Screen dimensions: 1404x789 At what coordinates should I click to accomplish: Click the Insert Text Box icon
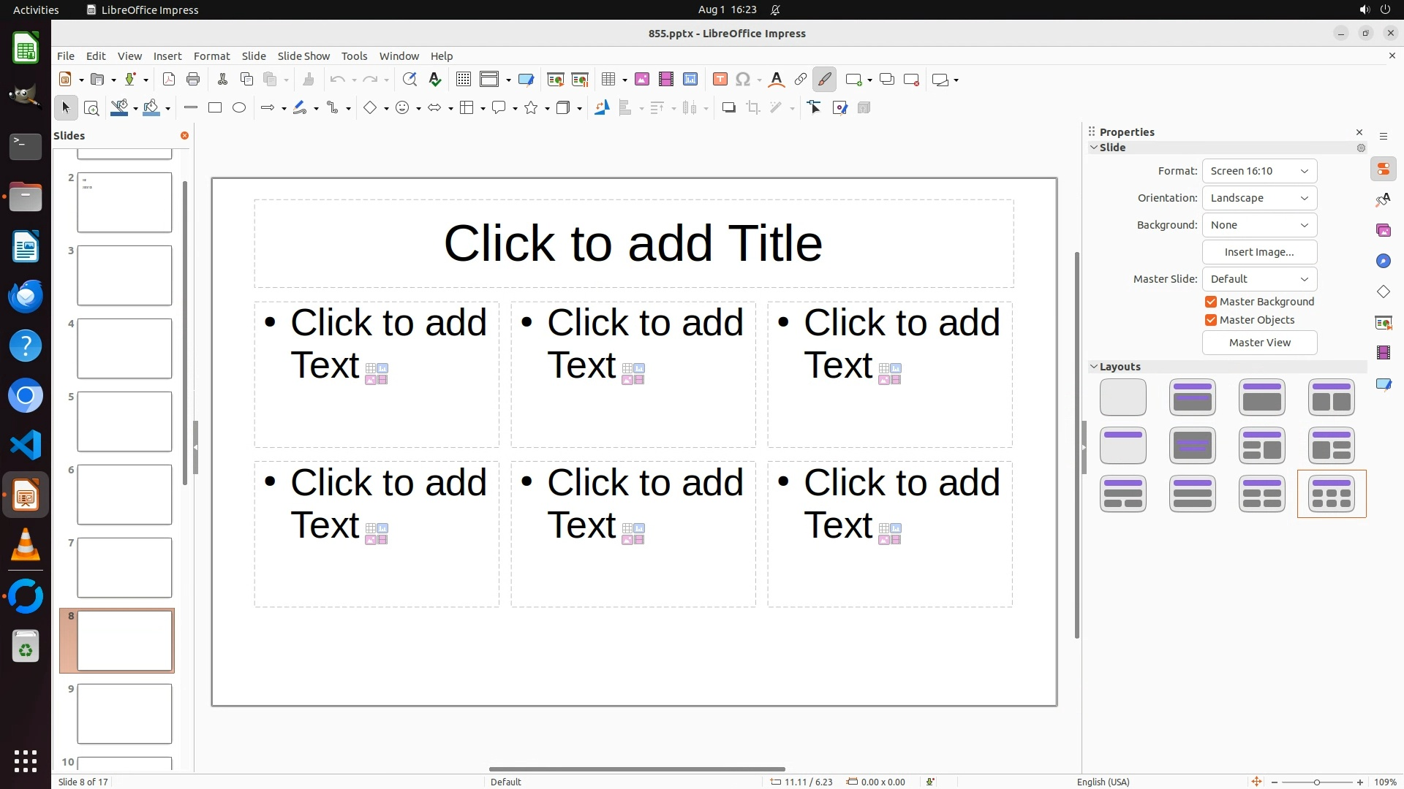(x=720, y=80)
